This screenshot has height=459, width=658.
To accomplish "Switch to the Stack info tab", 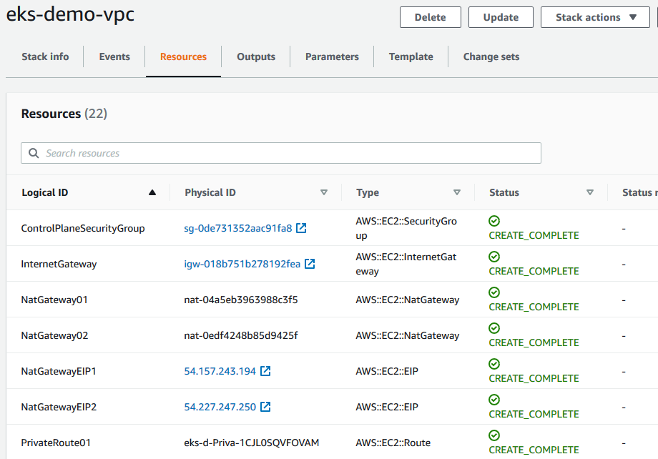I will pos(45,56).
